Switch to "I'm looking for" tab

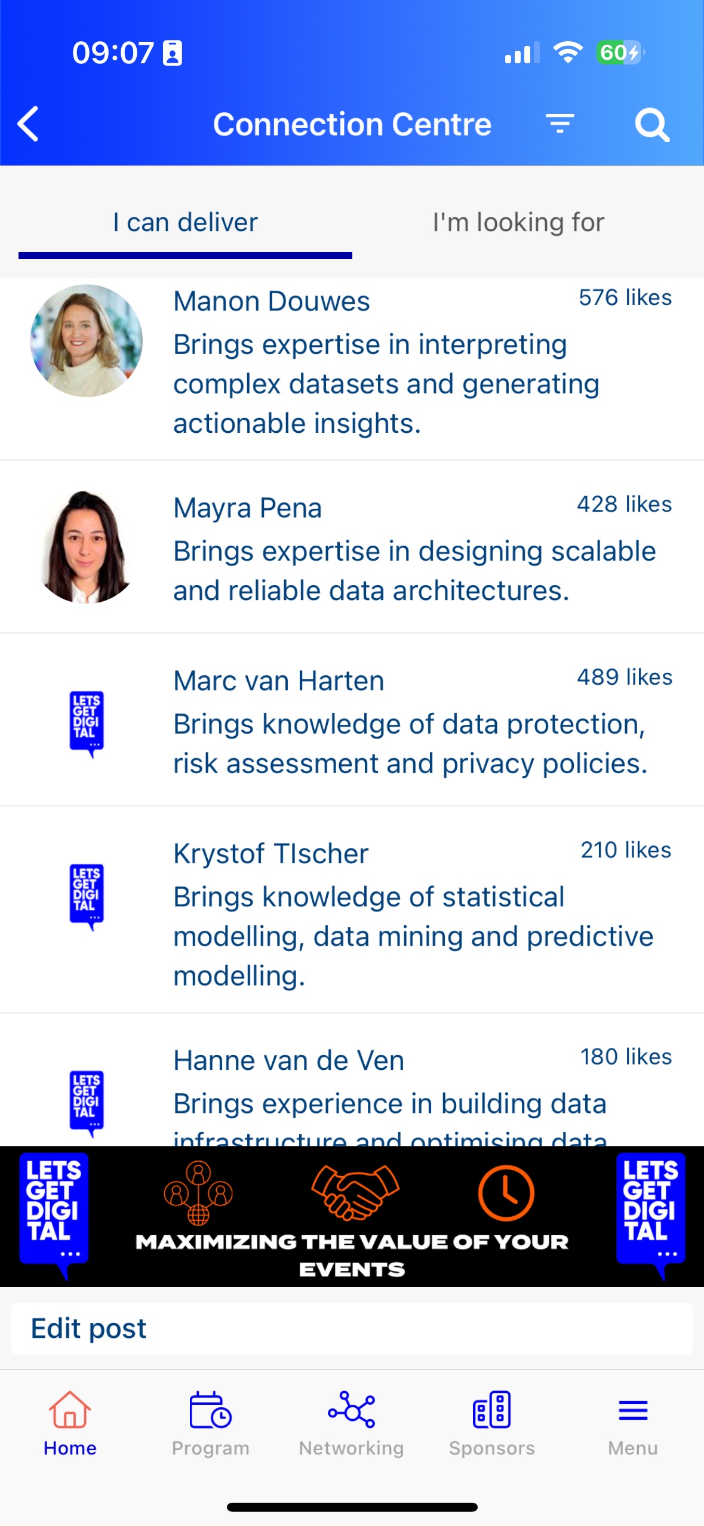click(518, 223)
